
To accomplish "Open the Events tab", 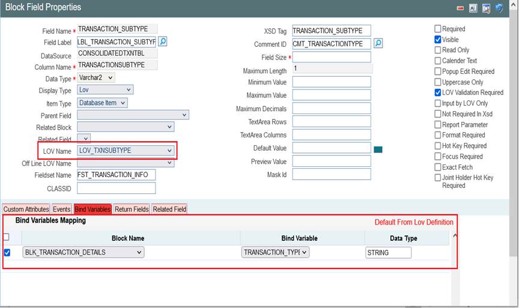I will pos(61,209).
